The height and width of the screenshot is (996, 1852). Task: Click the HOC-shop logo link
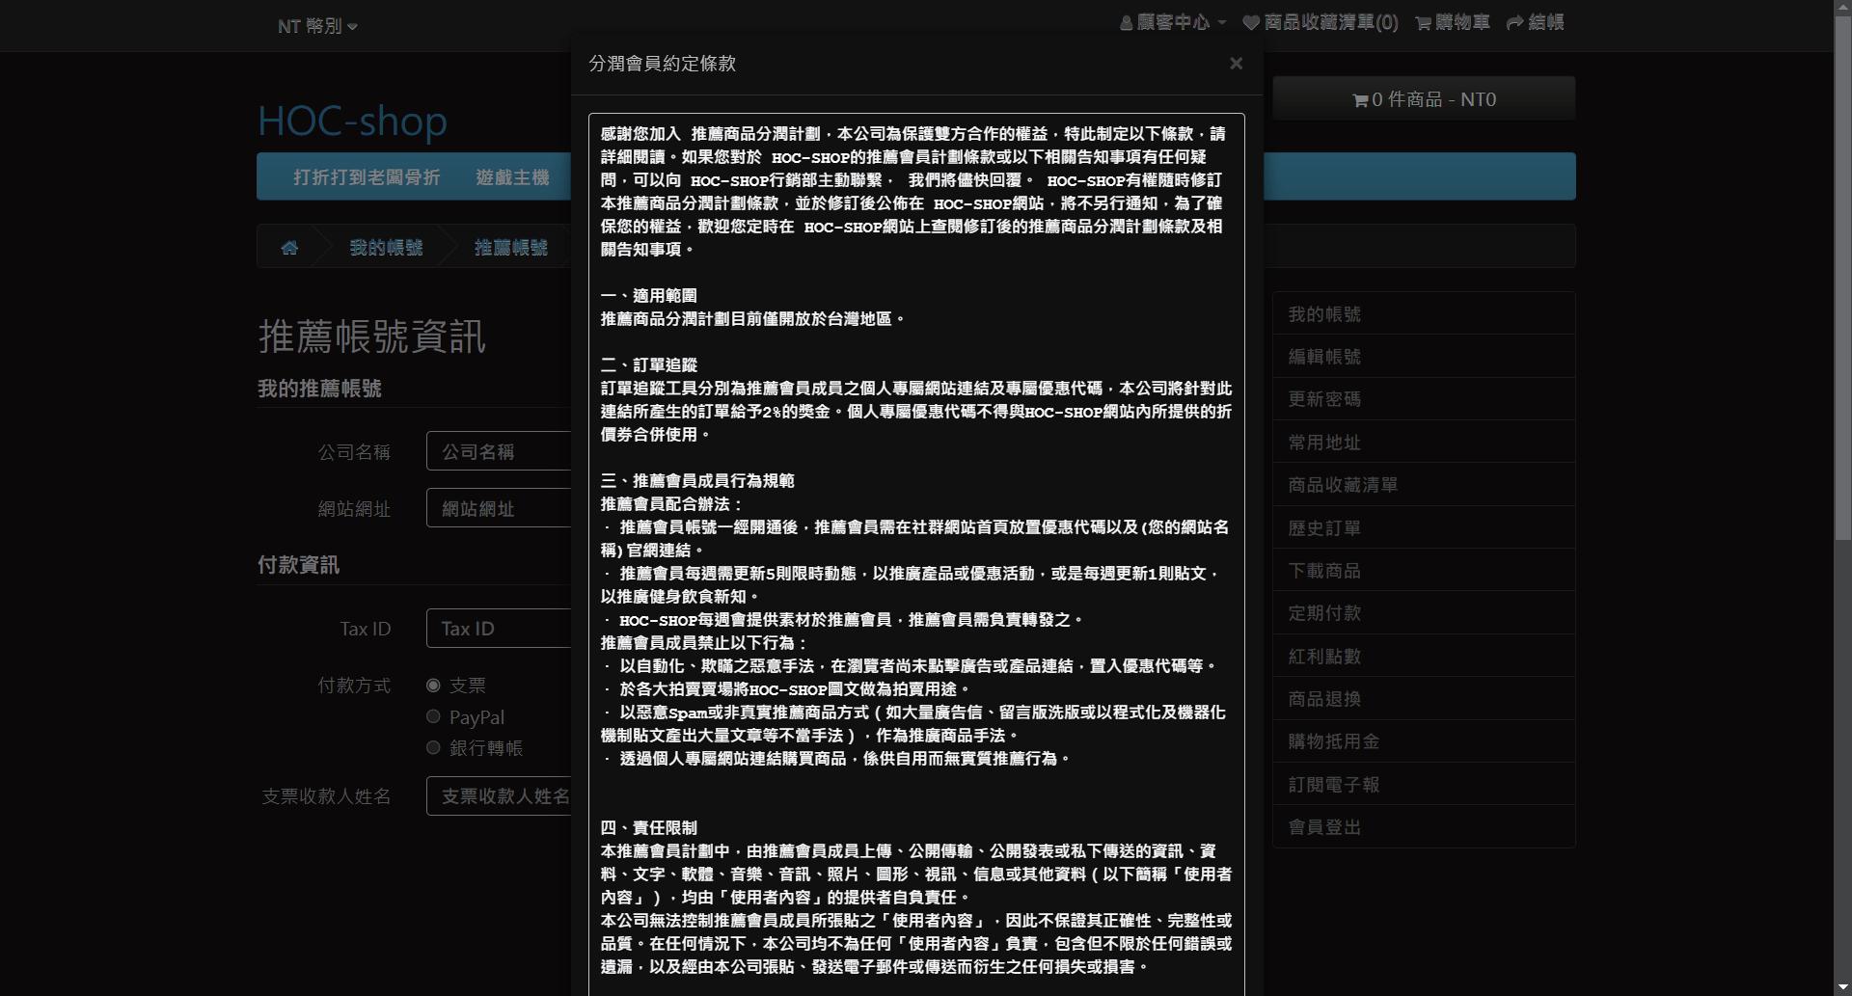(x=352, y=121)
